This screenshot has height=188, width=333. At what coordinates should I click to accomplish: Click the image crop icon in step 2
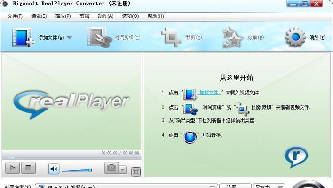pyautogui.click(x=243, y=109)
